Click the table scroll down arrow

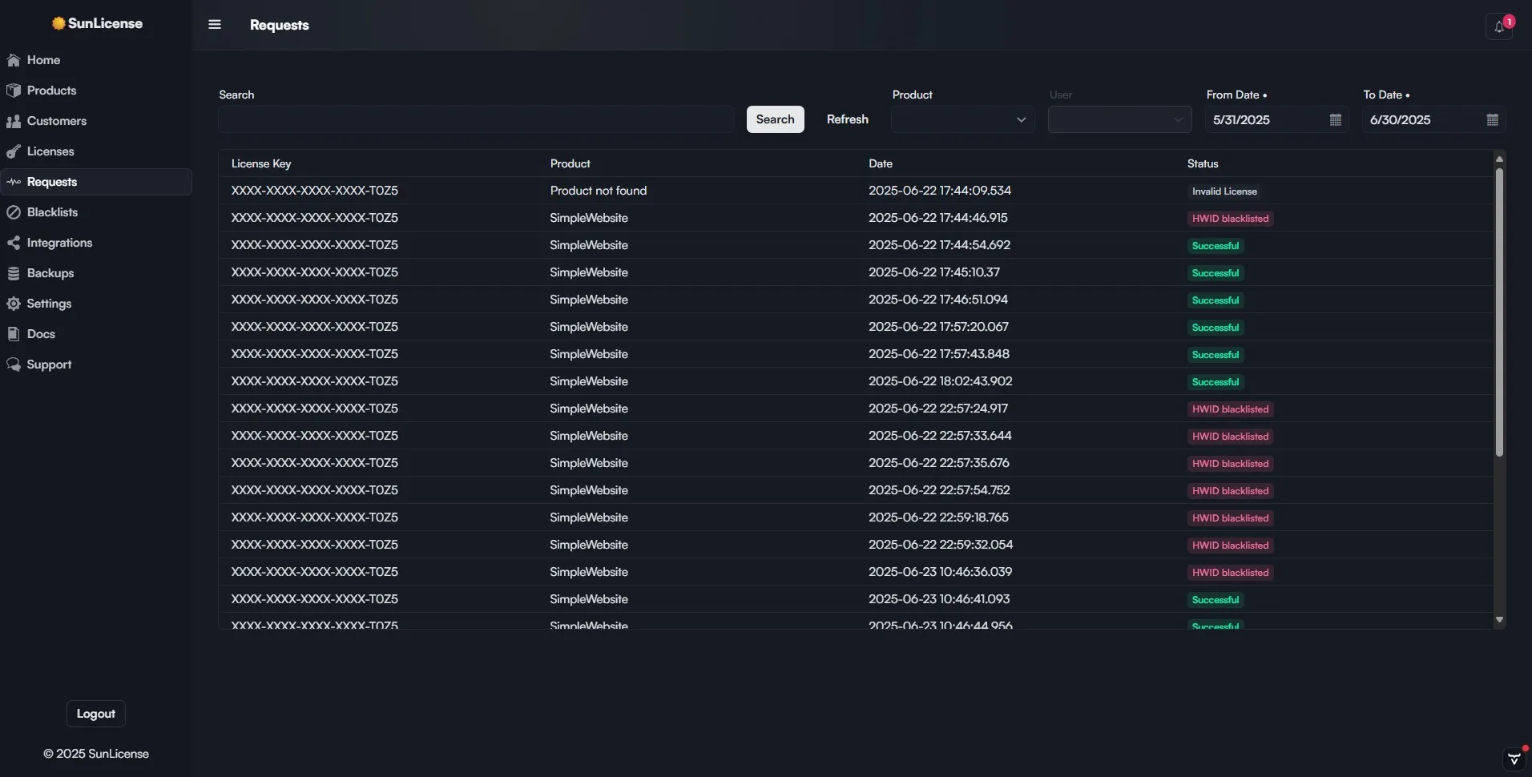point(1499,620)
